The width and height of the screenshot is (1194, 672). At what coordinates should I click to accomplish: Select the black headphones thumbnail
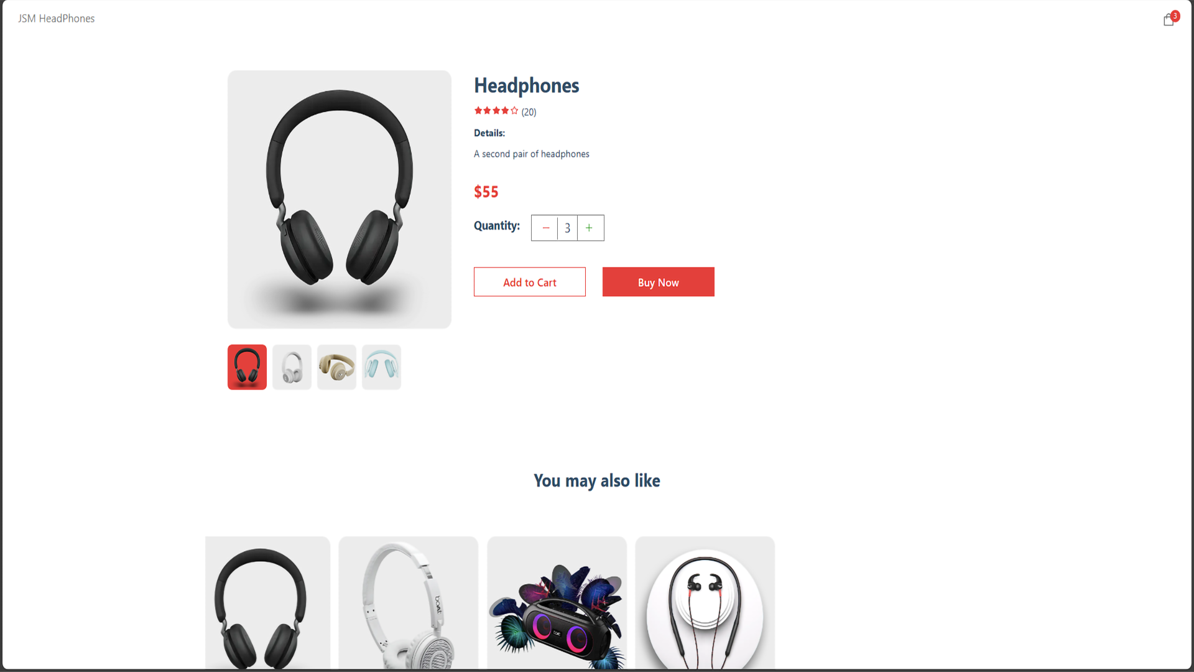[247, 367]
